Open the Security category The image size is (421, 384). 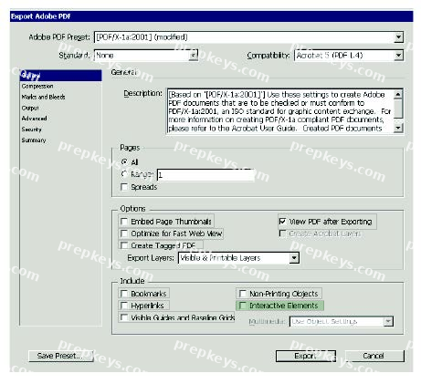pyautogui.click(x=31, y=130)
